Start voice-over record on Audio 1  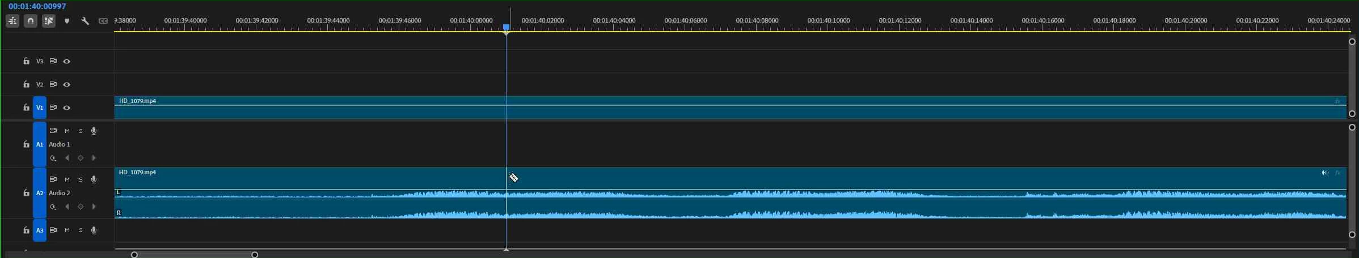pos(94,131)
